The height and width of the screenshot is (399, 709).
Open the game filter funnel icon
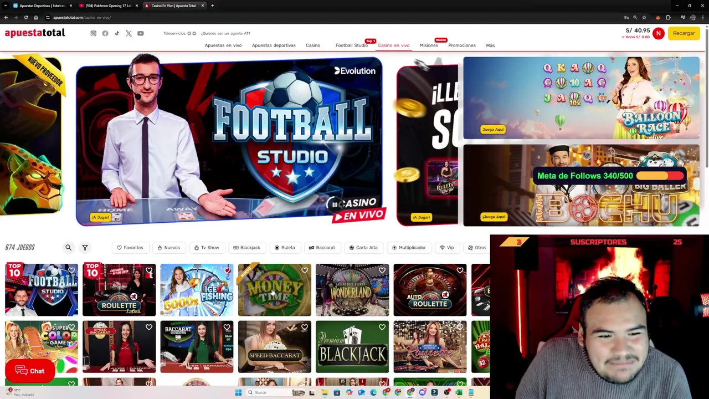85,248
